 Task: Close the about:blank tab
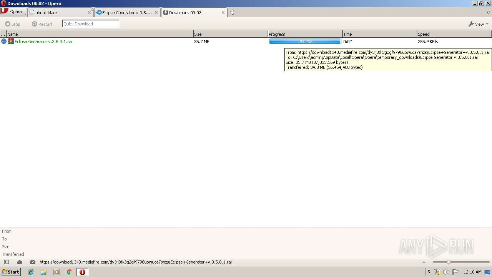click(89, 12)
